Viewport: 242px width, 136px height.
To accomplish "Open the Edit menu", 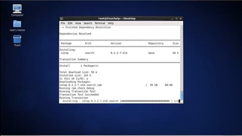I will point(70,23).
